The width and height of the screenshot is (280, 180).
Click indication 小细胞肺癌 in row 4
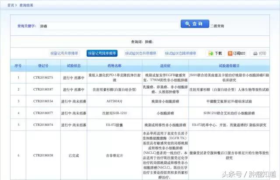(165, 113)
